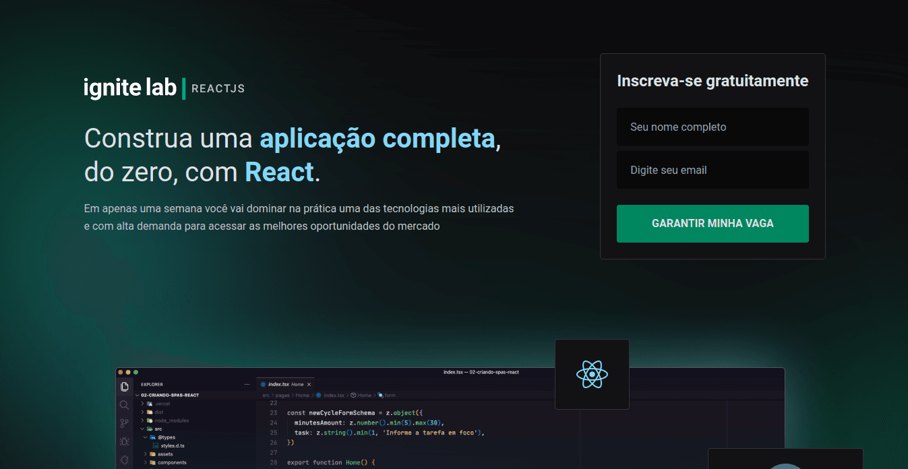Screen dimensions: 908x469
Task: Click the Explorer three-dots more actions icon
Action: (247, 384)
